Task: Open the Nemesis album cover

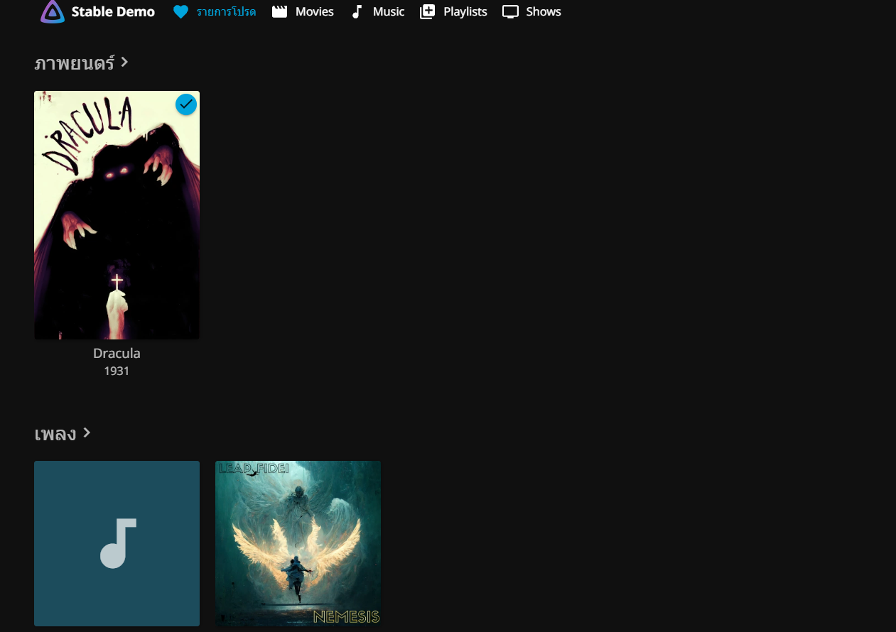Action: 298,543
